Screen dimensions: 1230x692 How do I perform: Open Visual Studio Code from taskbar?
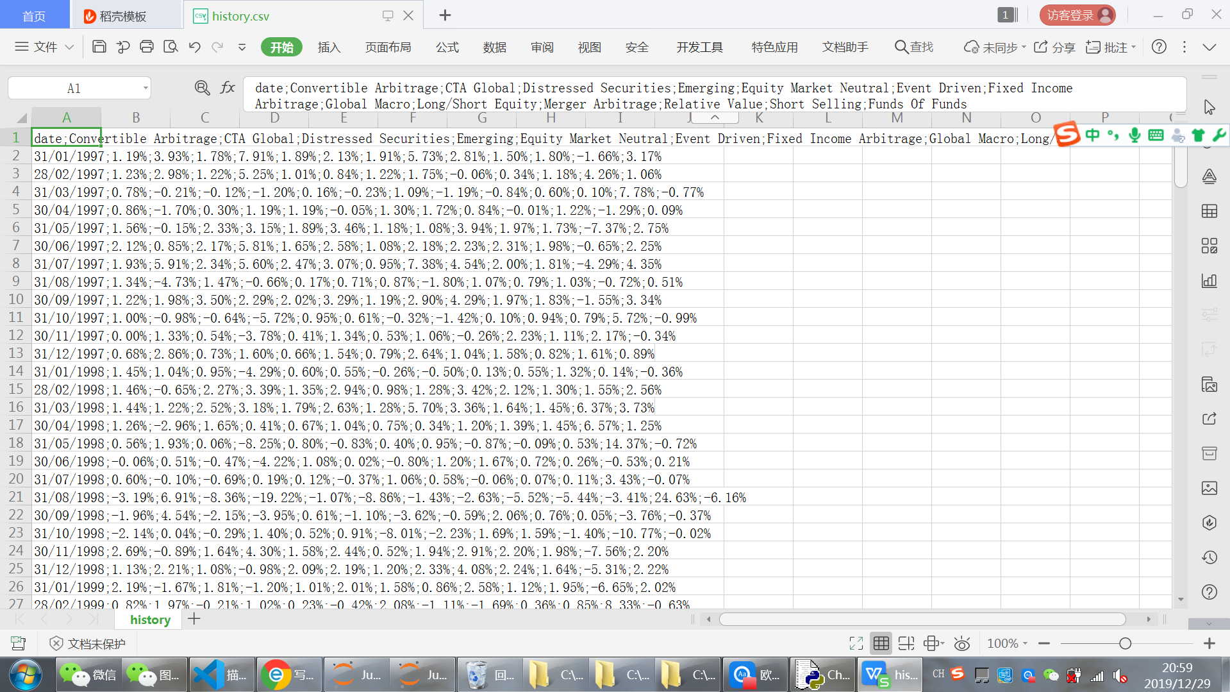pyautogui.click(x=222, y=675)
